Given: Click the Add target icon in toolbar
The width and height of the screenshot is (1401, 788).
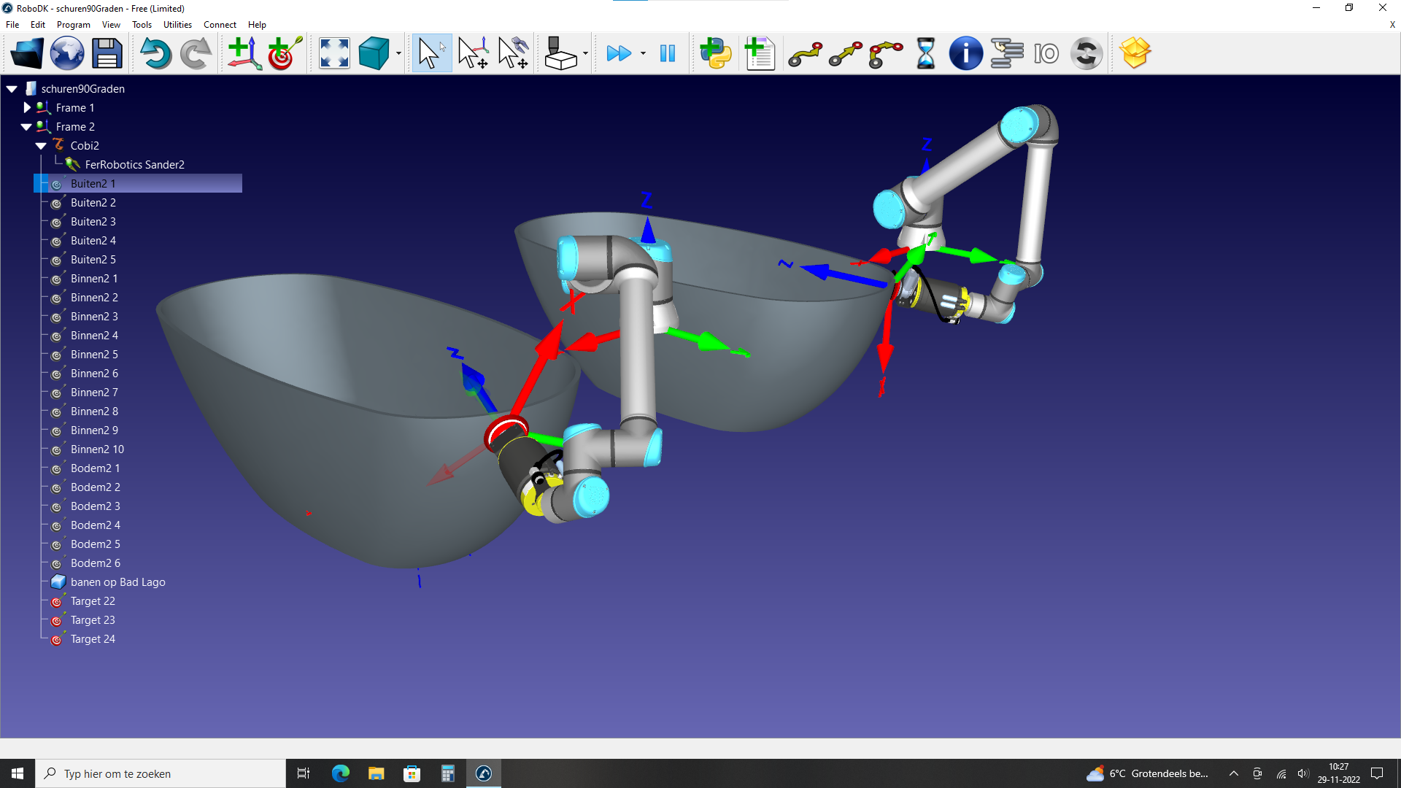Looking at the screenshot, I should pyautogui.click(x=285, y=53).
